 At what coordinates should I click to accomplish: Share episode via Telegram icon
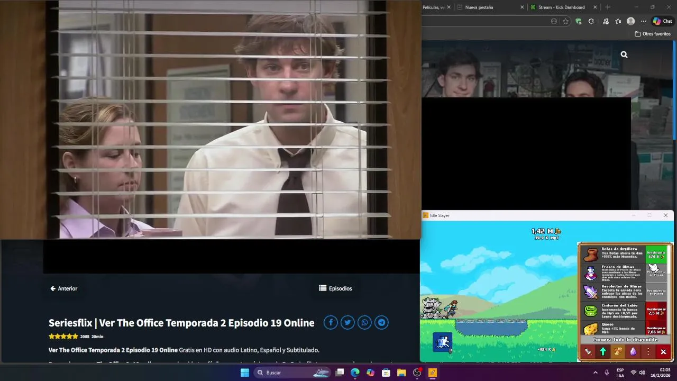[381, 322]
